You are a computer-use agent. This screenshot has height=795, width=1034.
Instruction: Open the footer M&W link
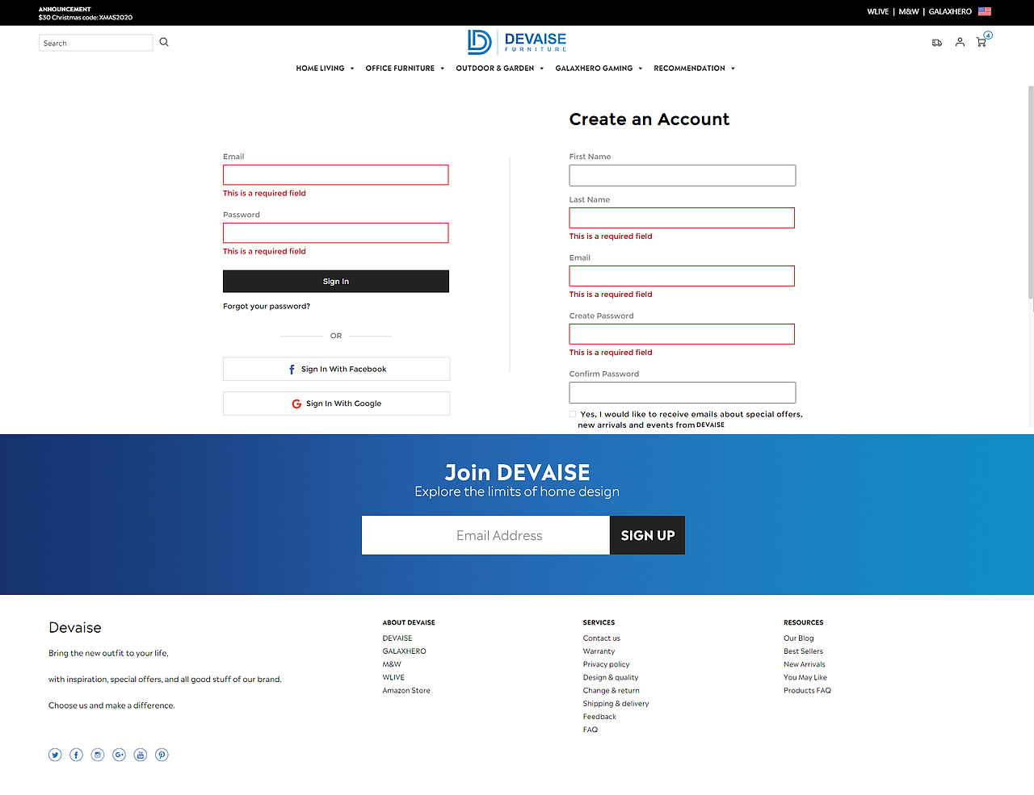[x=392, y=664]
